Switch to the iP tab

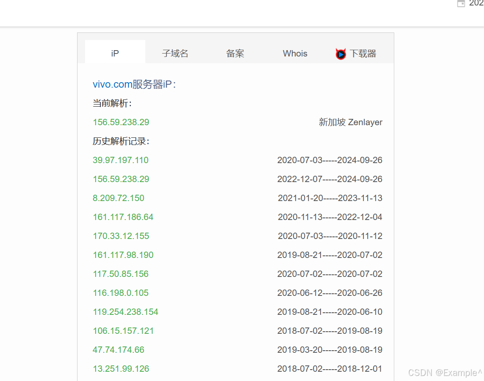coord(115,52)
